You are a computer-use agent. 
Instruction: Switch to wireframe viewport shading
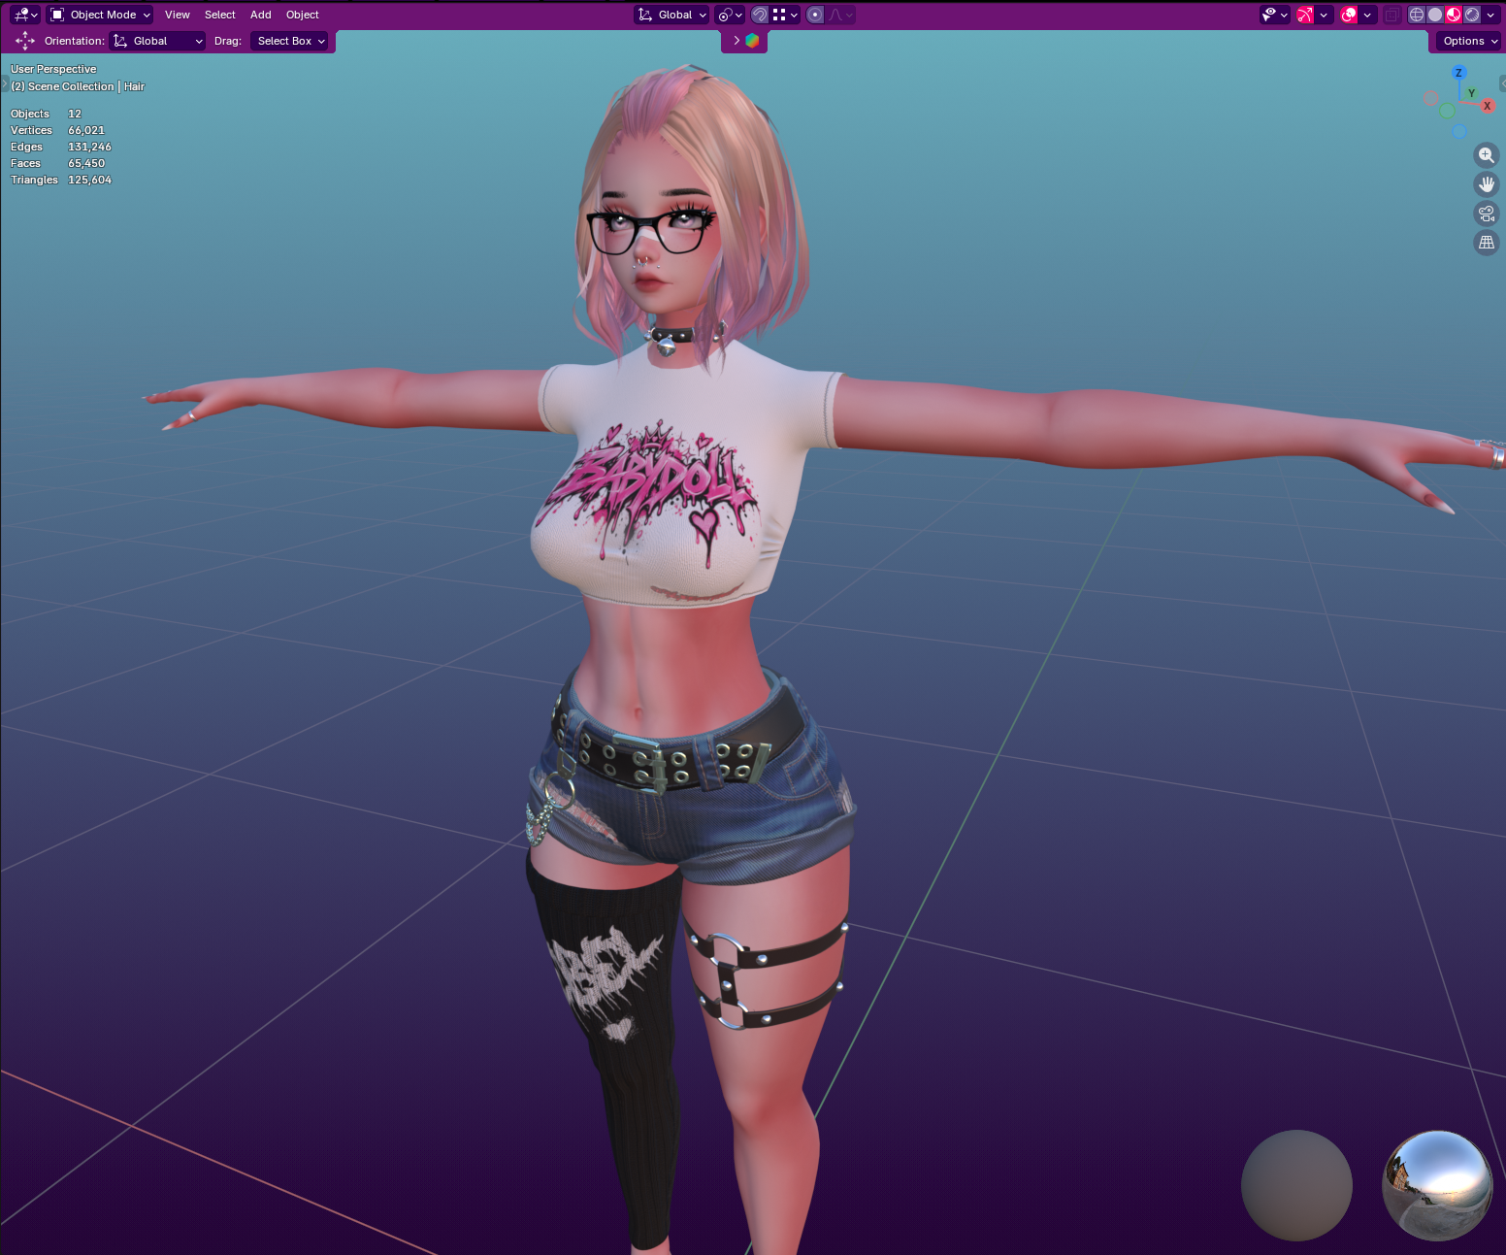pyautogui.click(x=1417, y=15)
